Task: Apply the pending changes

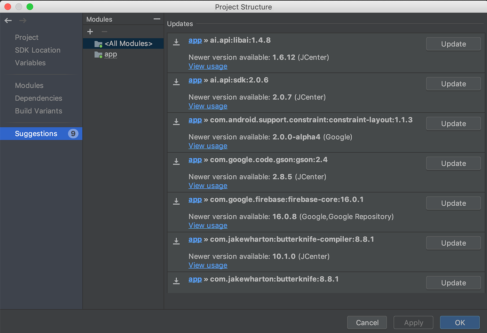Action: [x=413, y=323]
